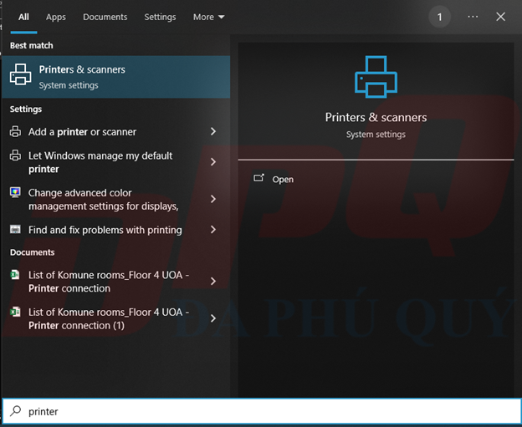The width and height of the screenshot is (522, 427).
Task: Expand chevron for Printer connection document
Action: (213, 282)
